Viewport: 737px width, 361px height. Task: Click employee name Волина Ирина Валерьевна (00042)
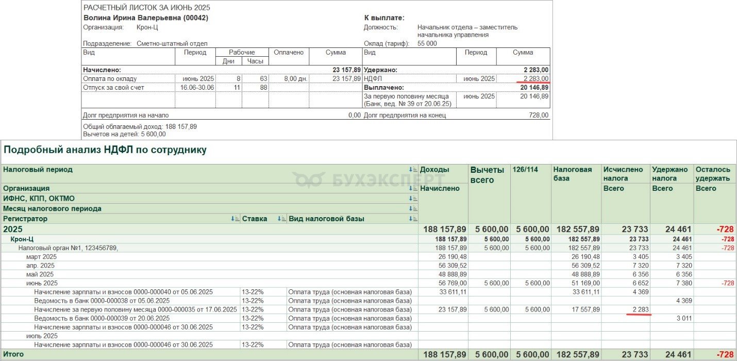pos(146,18)
